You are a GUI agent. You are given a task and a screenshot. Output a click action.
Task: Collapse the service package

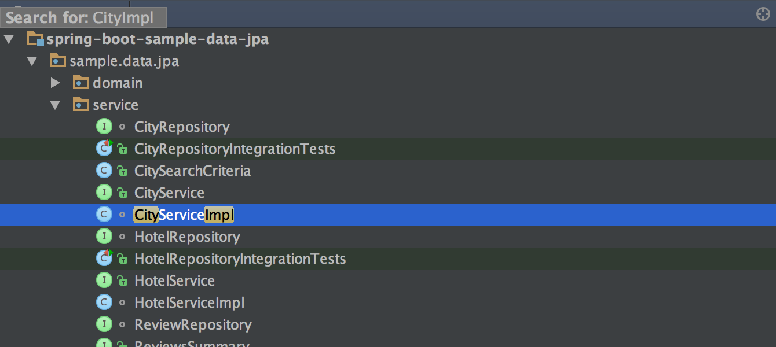56,105
